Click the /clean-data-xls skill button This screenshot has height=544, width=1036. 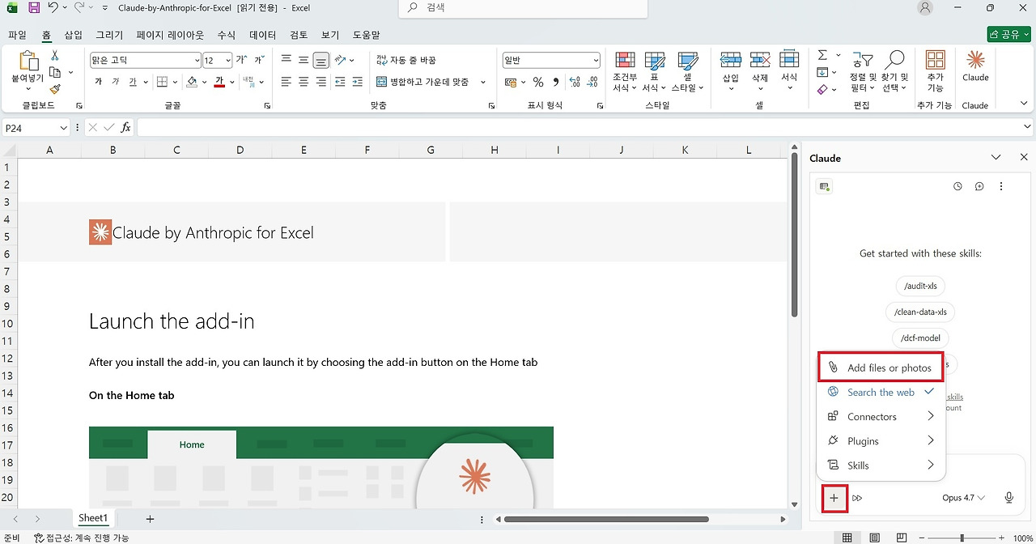[920, 312]
